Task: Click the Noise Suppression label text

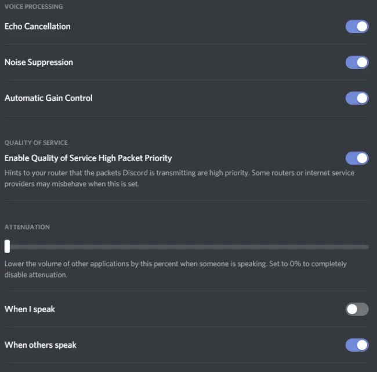Action: pyautogui.click(x=39, y=63)
